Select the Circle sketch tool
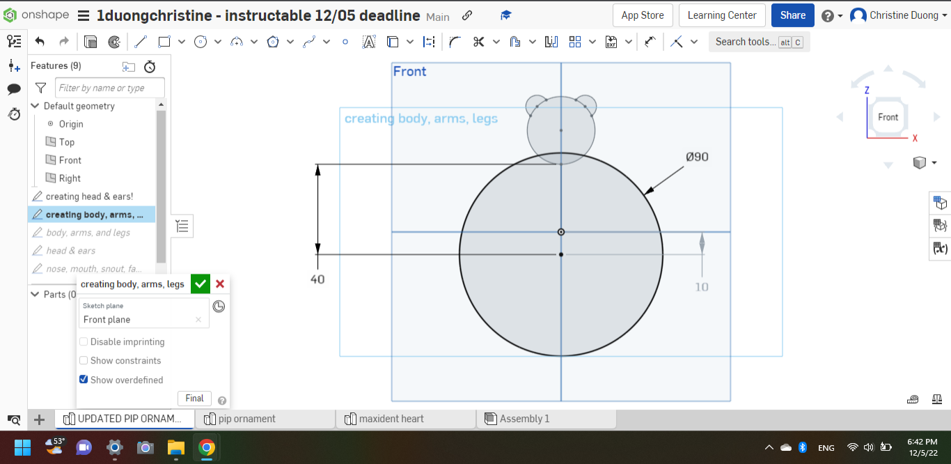 201,42
